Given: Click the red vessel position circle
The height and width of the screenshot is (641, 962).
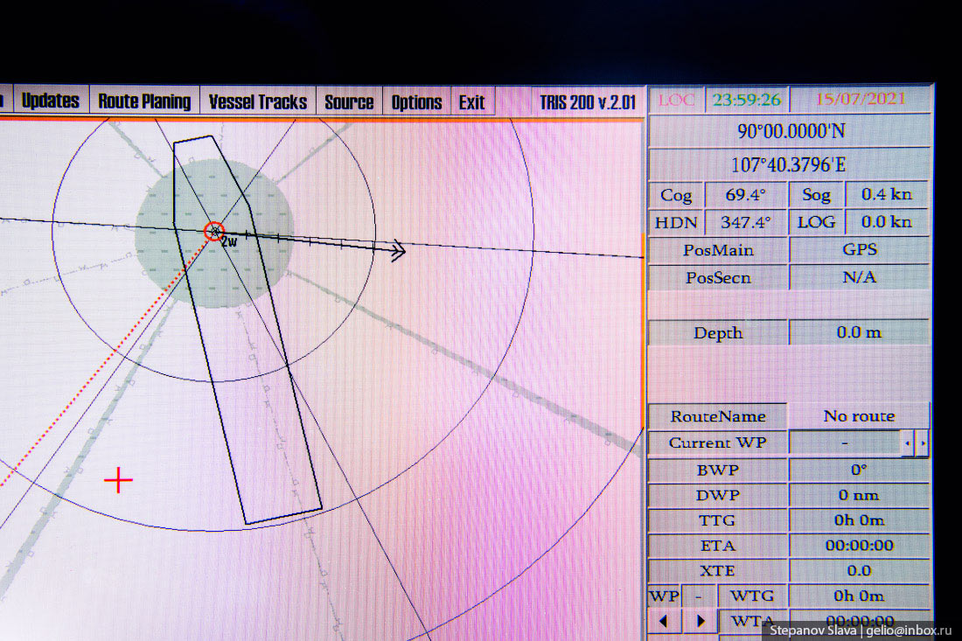Looking at the screenshot, I should (214, 232).
